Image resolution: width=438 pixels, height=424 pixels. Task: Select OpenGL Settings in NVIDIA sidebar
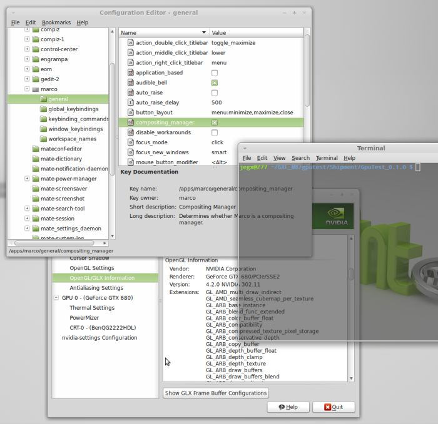tap(92, 268)
